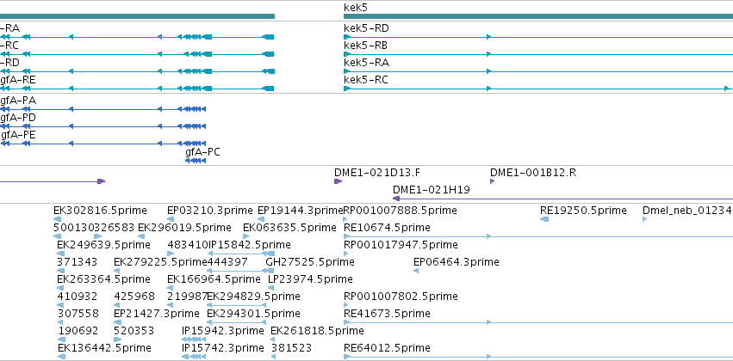Select the EK296019.5prime label
The width and height of the screenshot is (733, 361).
184,228
